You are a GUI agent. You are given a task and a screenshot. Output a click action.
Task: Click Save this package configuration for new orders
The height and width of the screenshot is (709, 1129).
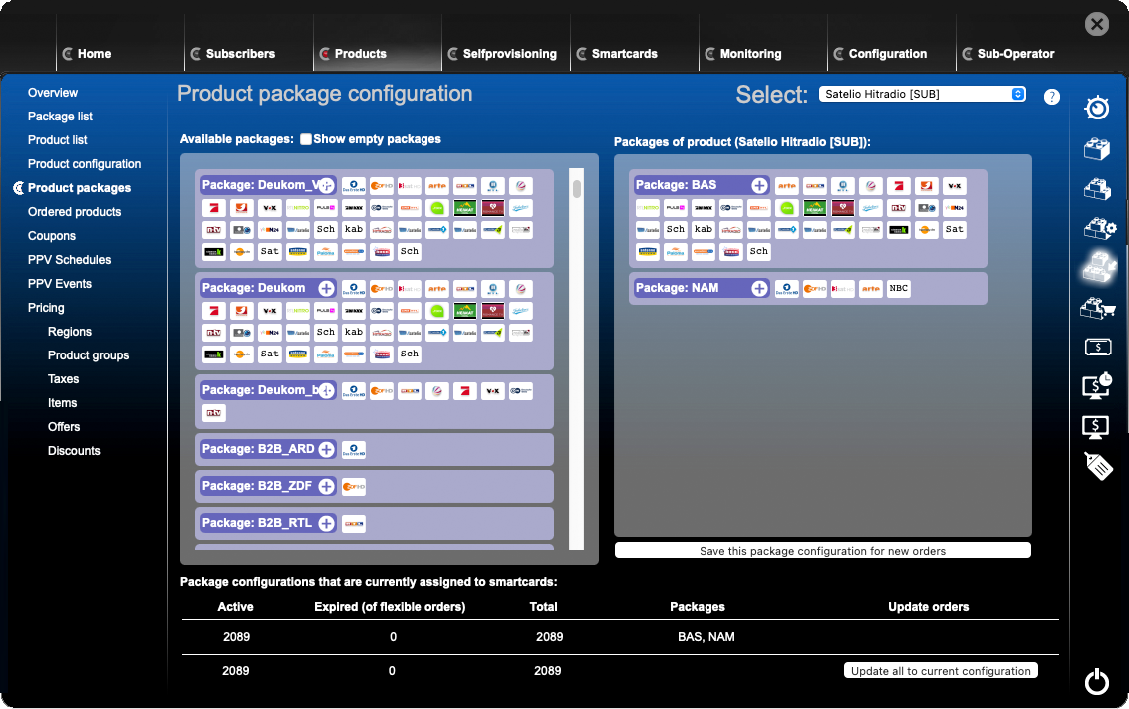(822, 551)
